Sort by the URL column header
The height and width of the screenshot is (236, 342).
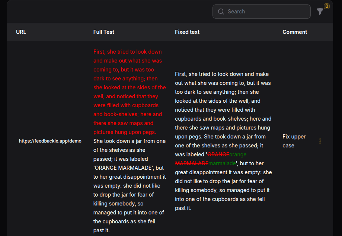pos(21,32)
